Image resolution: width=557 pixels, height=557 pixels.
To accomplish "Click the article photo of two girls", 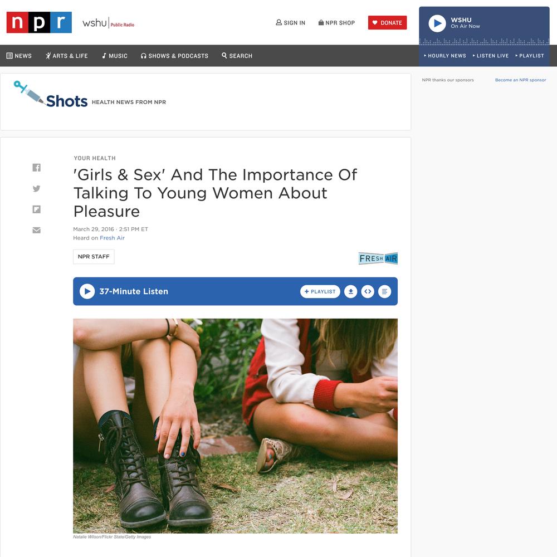I will pos(235,426).
